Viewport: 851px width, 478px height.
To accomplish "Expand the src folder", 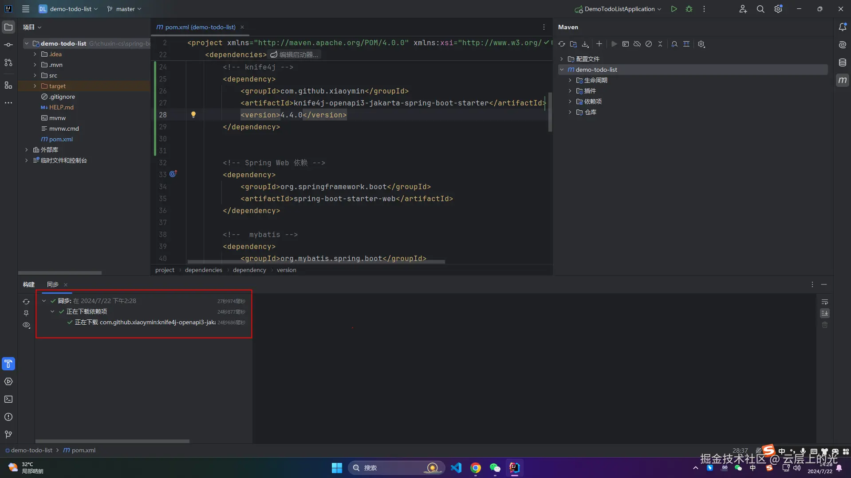I will [x=35, y=75].
